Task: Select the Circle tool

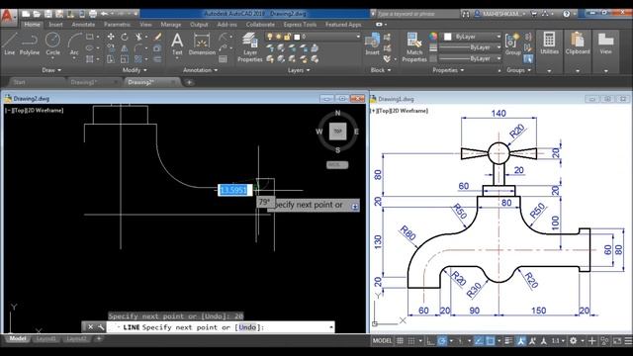Action: point(52,44)
